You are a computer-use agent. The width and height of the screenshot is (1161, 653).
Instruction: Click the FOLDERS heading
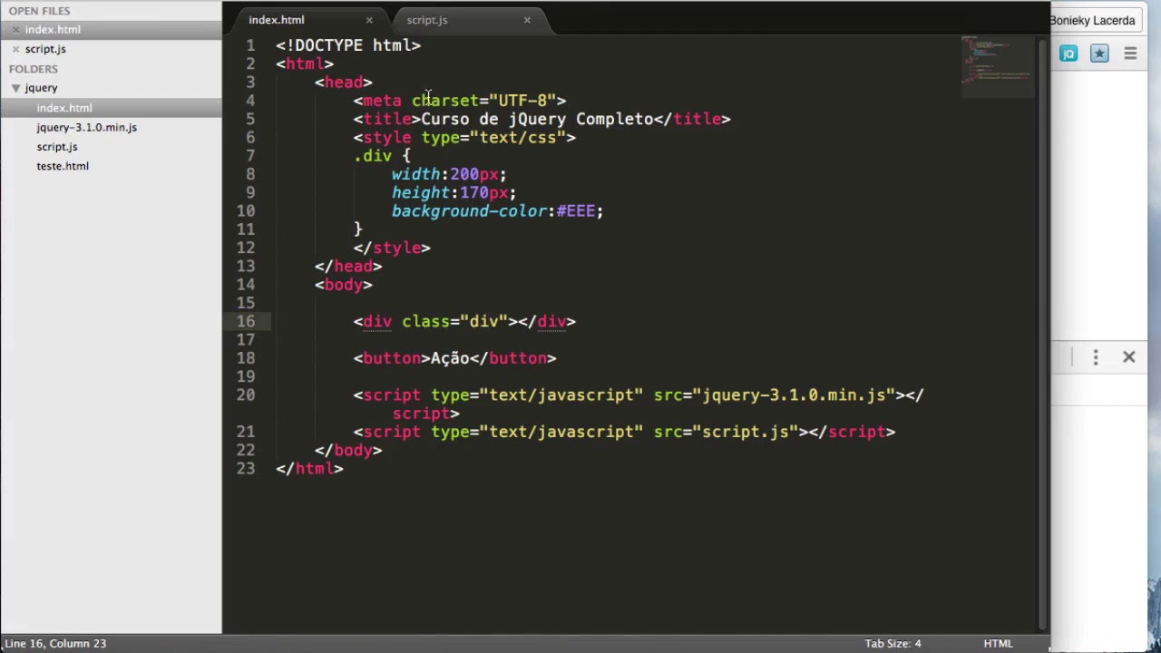34,69
